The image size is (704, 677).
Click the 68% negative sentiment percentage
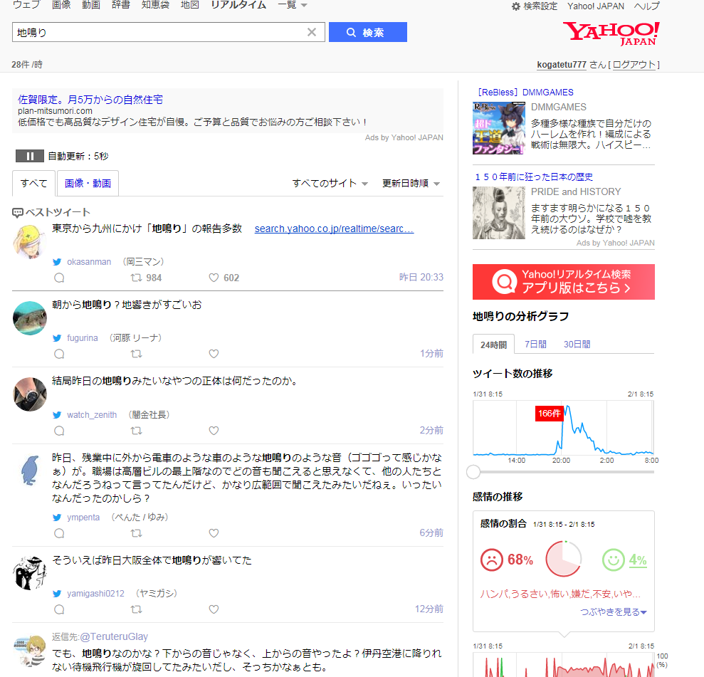(520, 560)
